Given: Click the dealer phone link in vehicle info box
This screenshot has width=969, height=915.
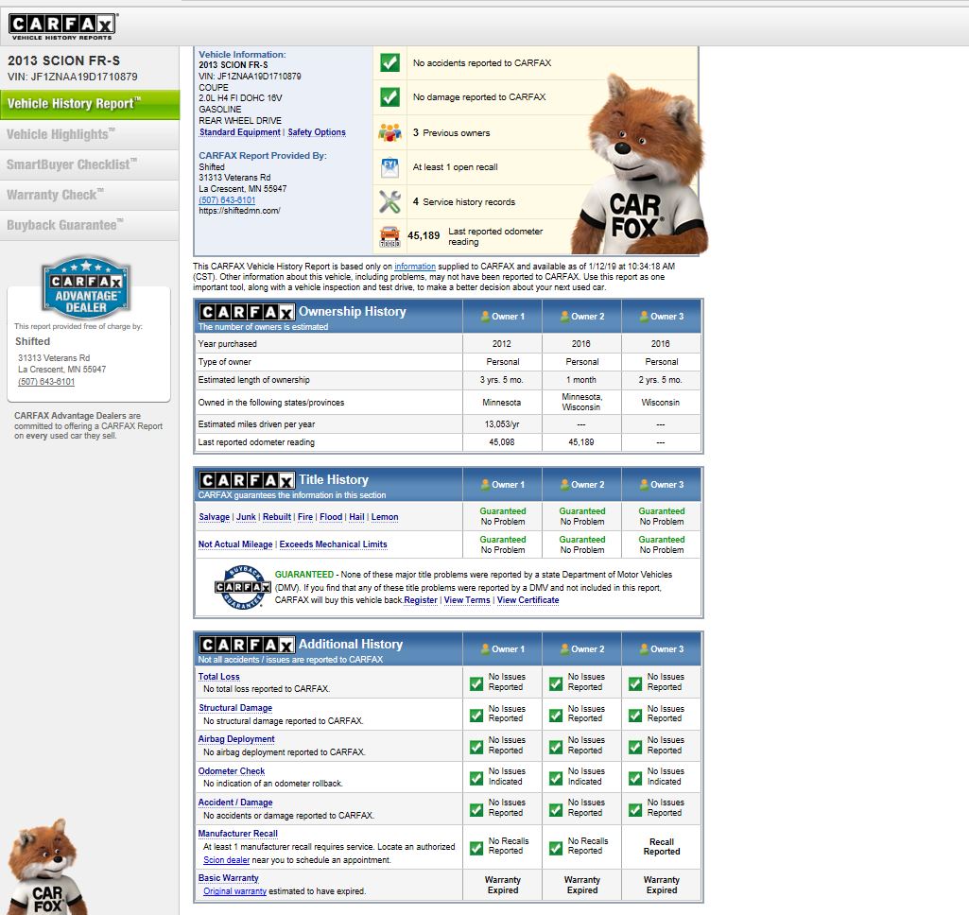Looking at the screenshot, I should point(227,200).
